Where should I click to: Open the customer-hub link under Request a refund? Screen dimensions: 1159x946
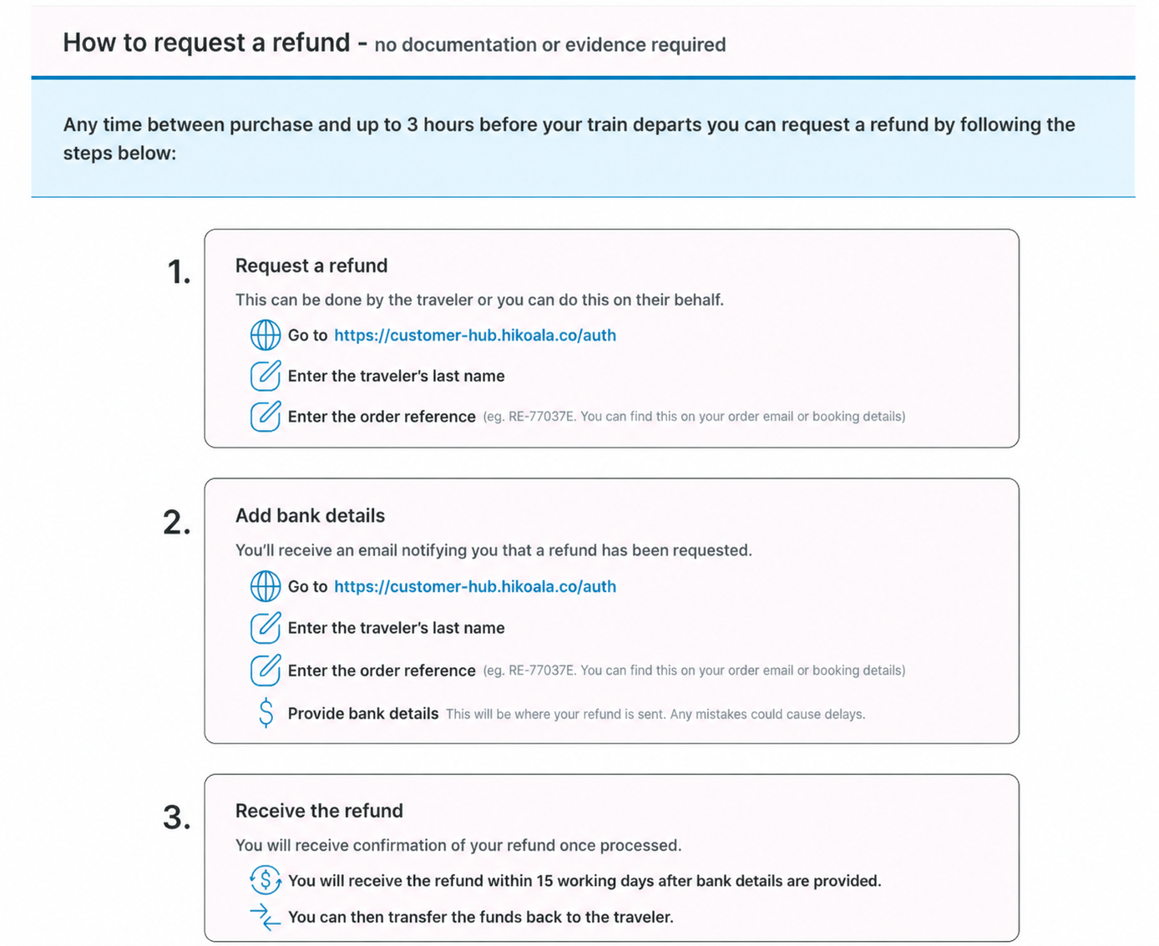click(475, 335)
